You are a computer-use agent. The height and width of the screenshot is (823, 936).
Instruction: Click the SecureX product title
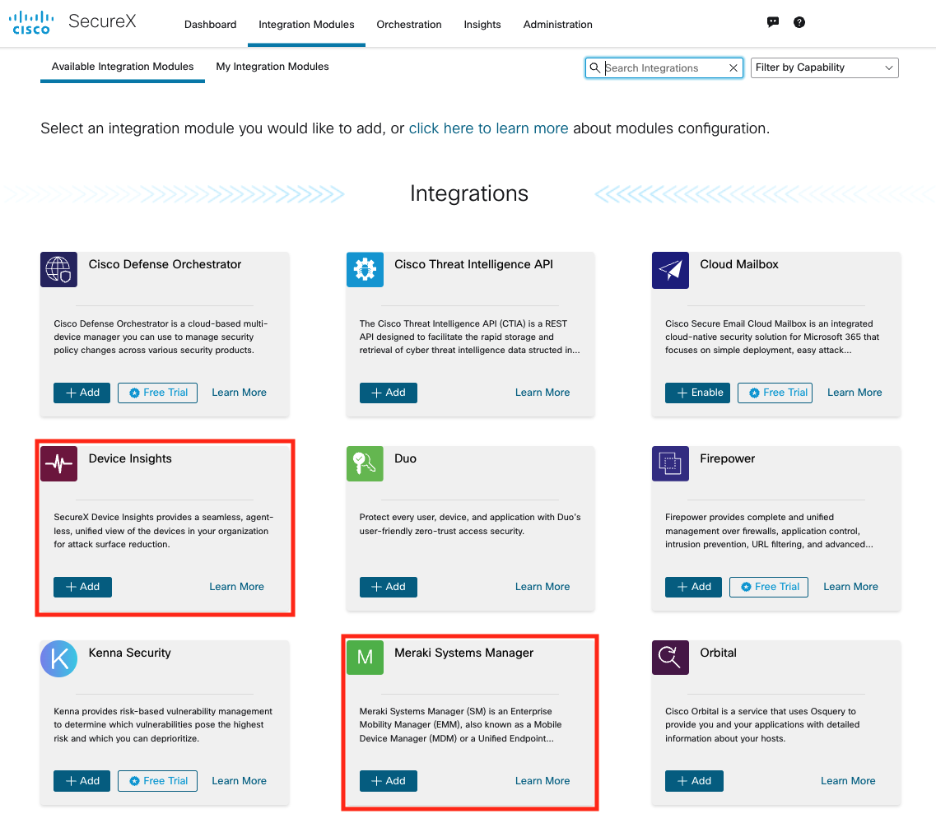pos(102,21)
